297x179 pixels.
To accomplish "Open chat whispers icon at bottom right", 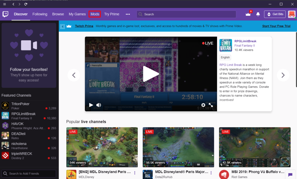I will point(290,175).
